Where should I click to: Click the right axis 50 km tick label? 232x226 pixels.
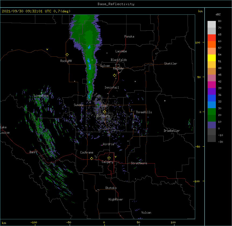199,77
